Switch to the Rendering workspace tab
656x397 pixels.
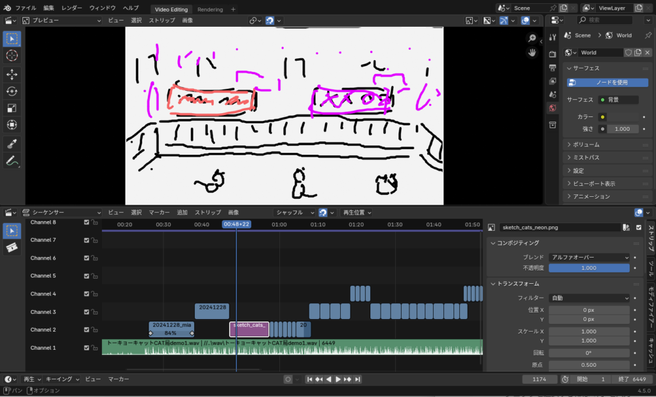(210, 10)
